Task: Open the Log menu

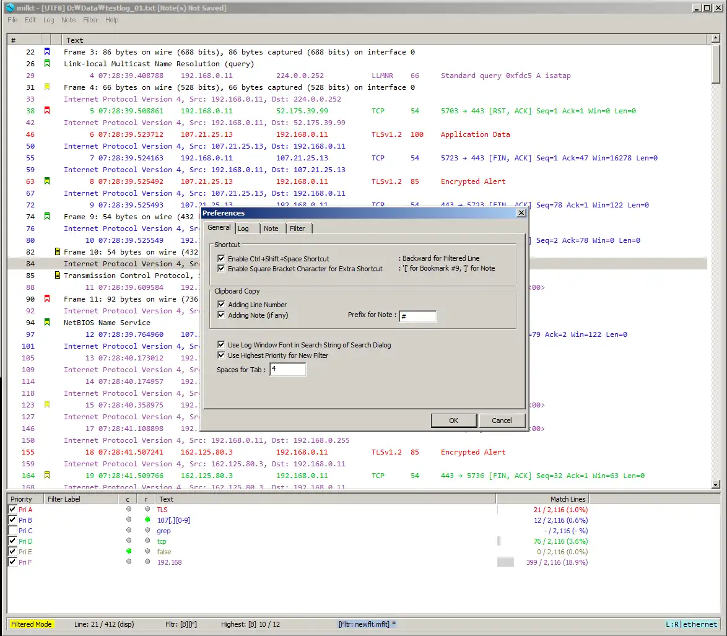Action: click(49, 20)
